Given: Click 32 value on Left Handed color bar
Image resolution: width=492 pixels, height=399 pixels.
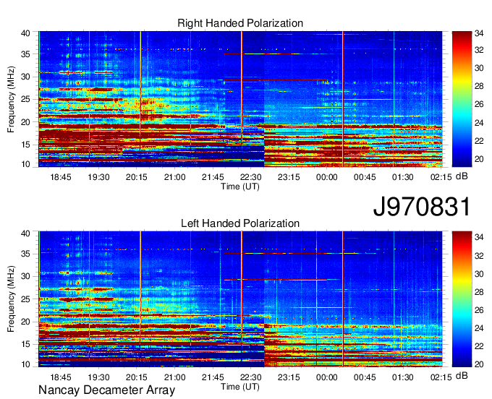Looking at the screenshot, I should tap(479, 256).
